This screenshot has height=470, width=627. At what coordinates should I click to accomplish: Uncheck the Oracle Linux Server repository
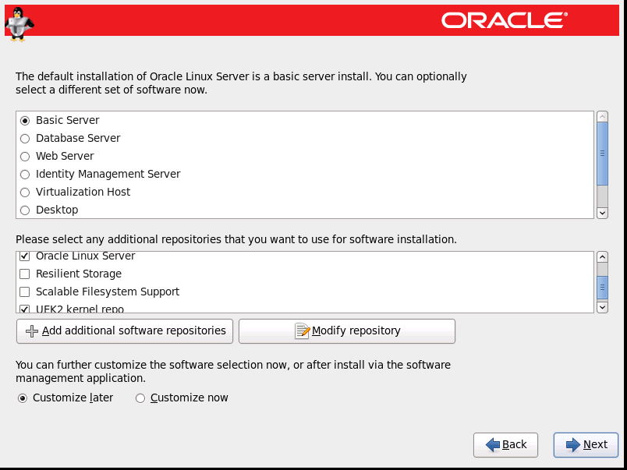pos(25,256)
